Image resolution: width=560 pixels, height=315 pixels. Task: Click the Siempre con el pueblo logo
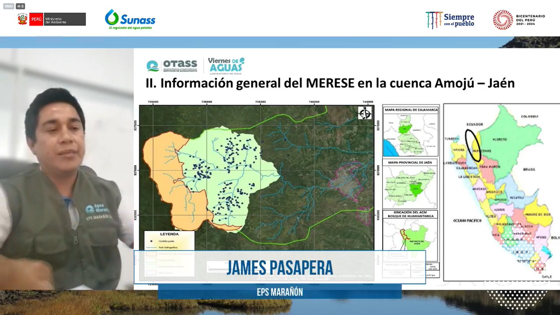[450, 20]
